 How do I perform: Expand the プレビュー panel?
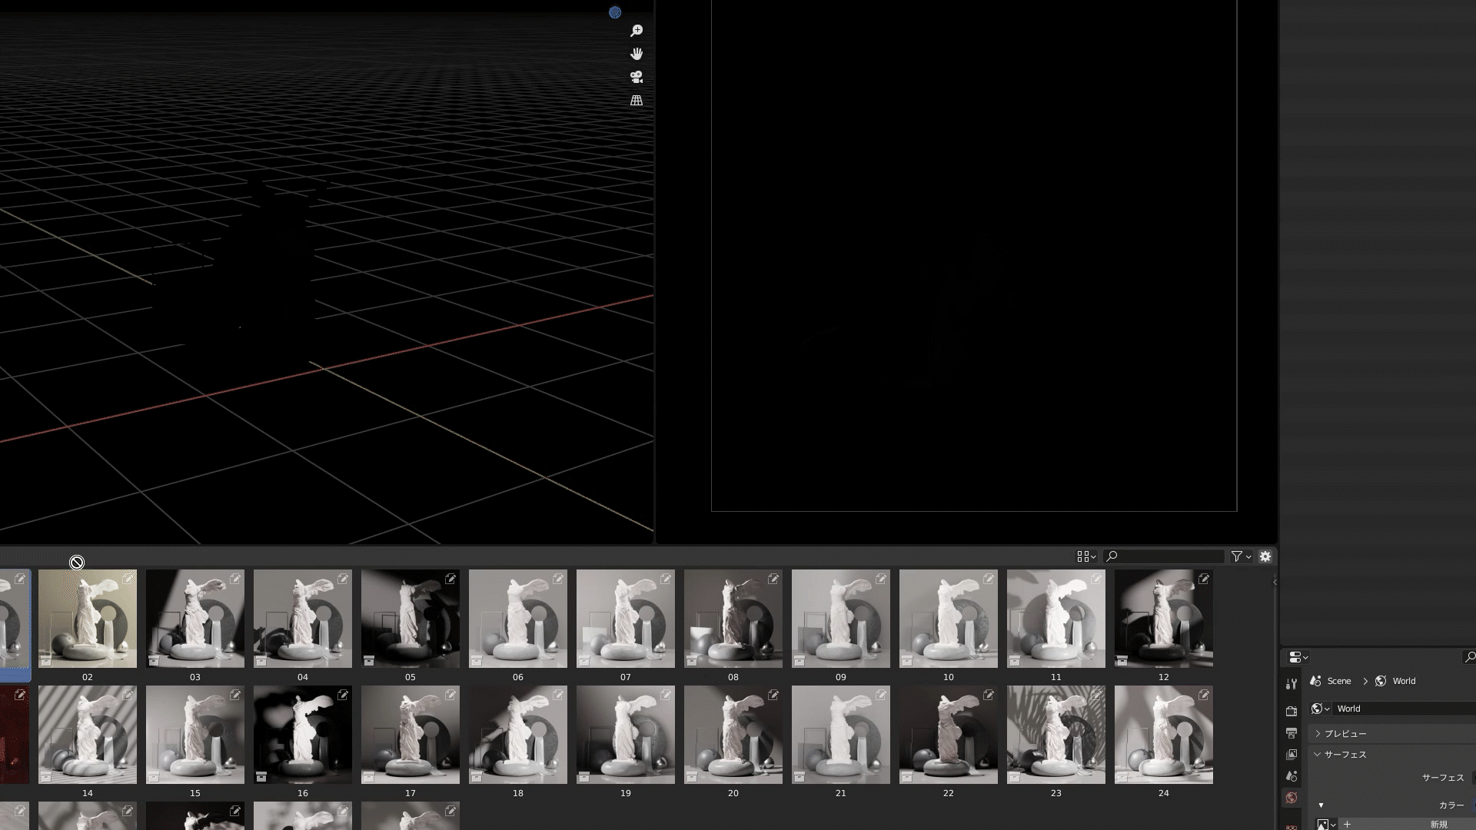[x=1345, y=734]
